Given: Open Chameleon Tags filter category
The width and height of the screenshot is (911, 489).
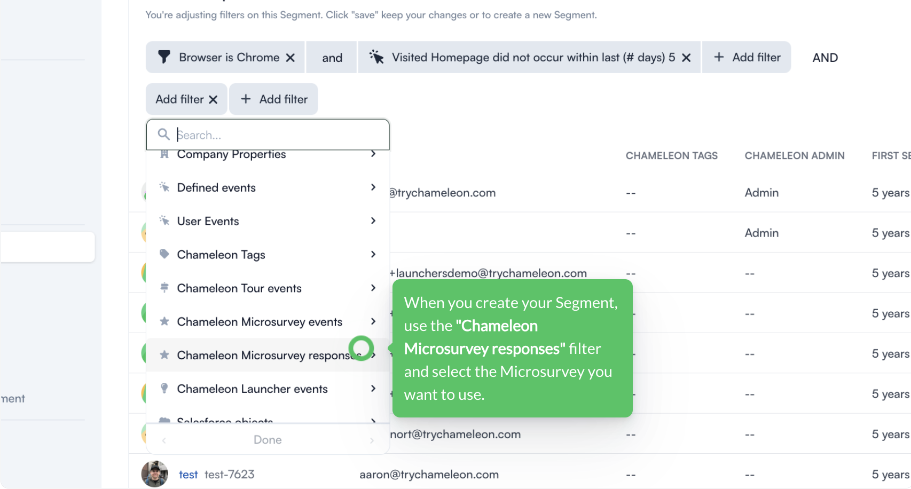Looking at the screenshot, I should click(268, 255).
